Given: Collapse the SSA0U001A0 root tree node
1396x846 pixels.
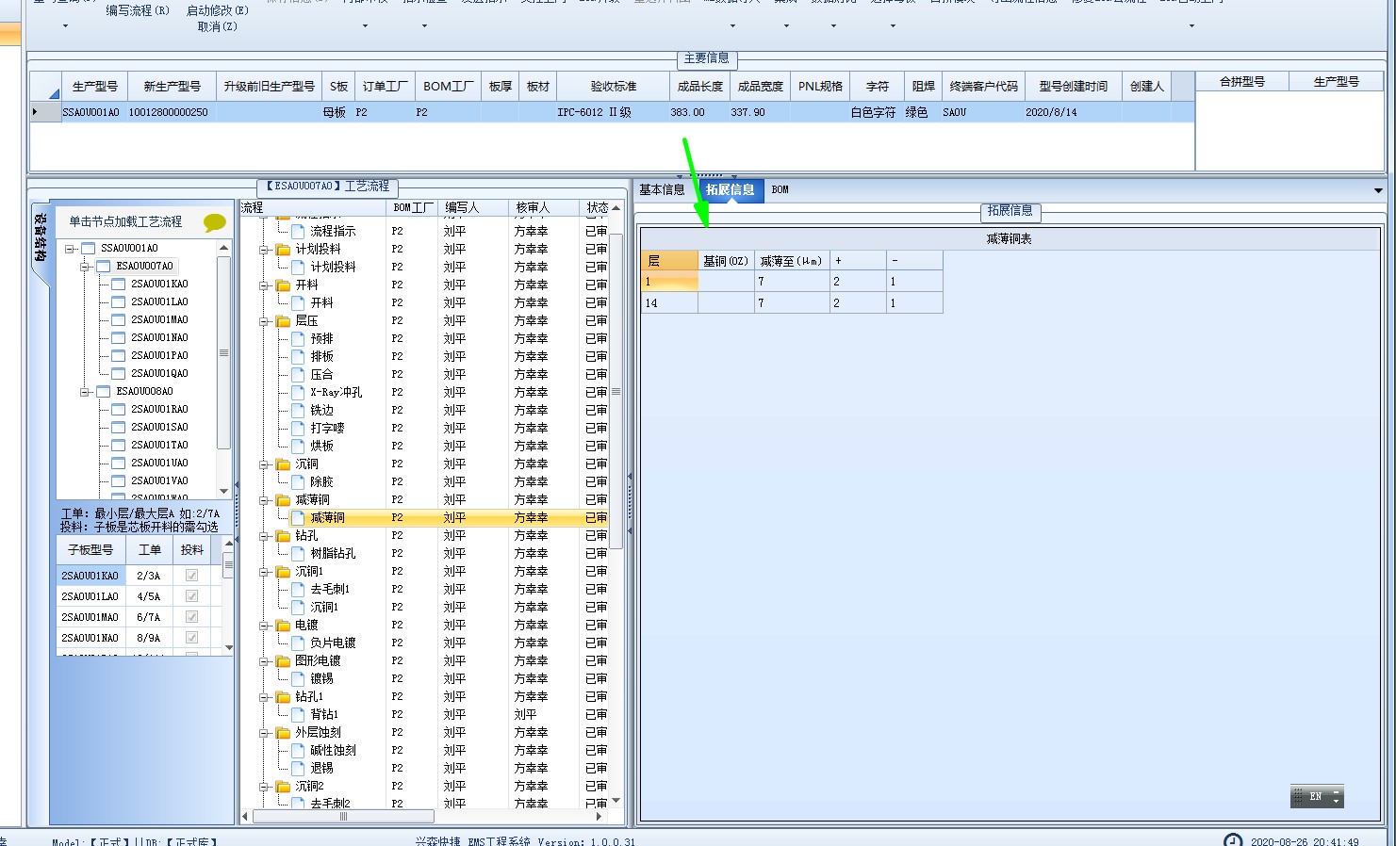Looking at the screenshot, I should [70, 249].
